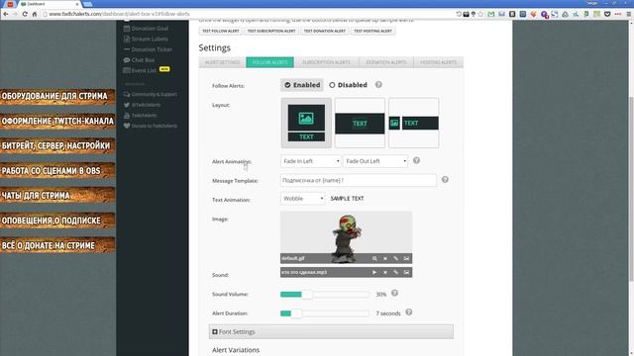
Task: Reload the page in the browser
Action: click(x=25, y=14)
